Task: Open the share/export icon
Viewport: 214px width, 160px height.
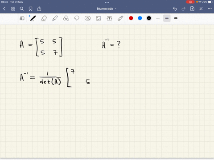Action: [39, 9]
